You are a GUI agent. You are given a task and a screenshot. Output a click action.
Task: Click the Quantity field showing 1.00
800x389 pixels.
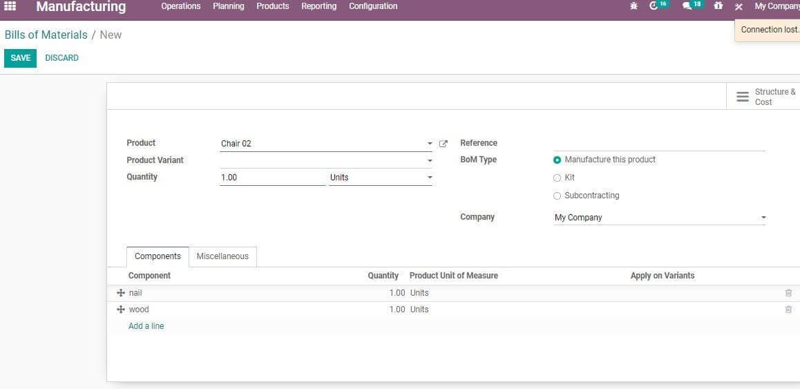point(272,178)
